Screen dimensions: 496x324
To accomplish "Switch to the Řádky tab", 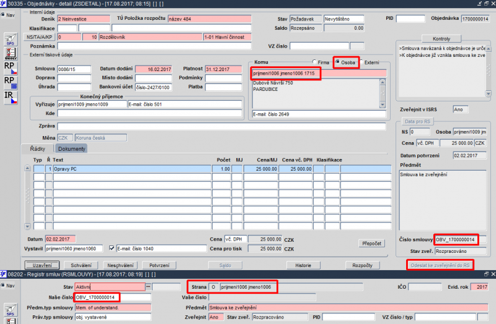I will pyautogui.click(x=38, y=148).
